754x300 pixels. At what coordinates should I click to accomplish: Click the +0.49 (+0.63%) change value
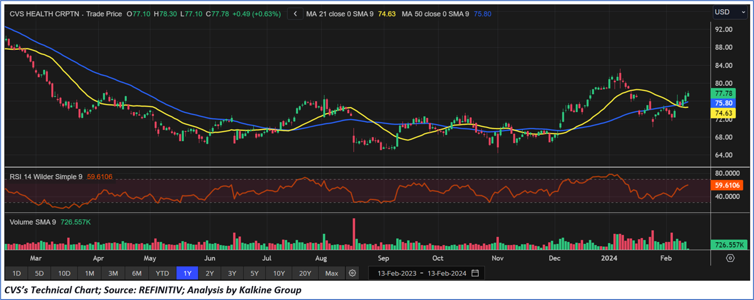coord(256,14)
